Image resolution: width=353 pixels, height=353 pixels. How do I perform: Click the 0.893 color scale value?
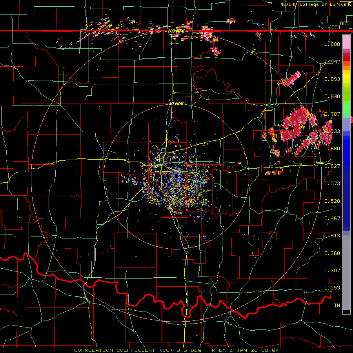point(332,79)
